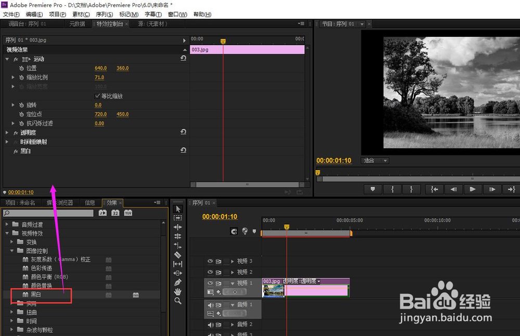Click the effect controls horizontal zoom scrollbar
This screenshot has height=336, width=520.
tap(247, 185)
